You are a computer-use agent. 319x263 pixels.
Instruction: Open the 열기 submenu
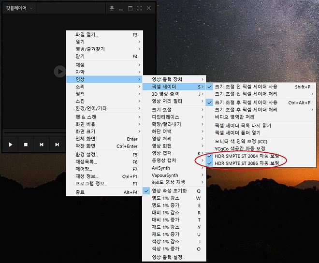pos(104,42)
